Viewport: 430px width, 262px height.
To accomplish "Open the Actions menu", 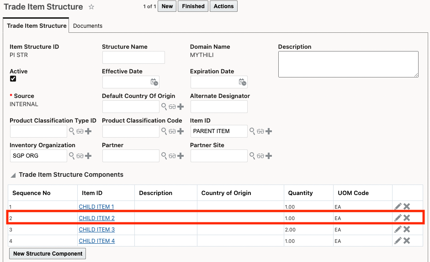I will click(x=223, y=6).
